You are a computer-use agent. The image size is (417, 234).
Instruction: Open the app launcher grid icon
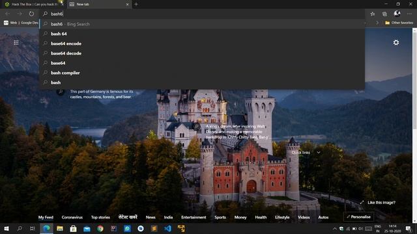click(16, 42)
